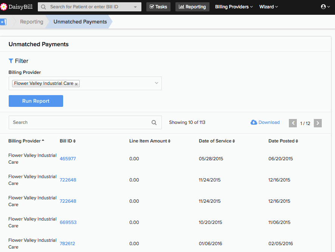Click the 02/05/2016 date posted

[x=281, y=243]
